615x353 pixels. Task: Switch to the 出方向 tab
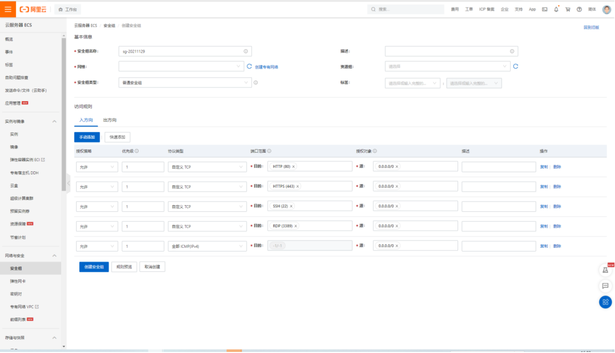(x=109, y=120)
